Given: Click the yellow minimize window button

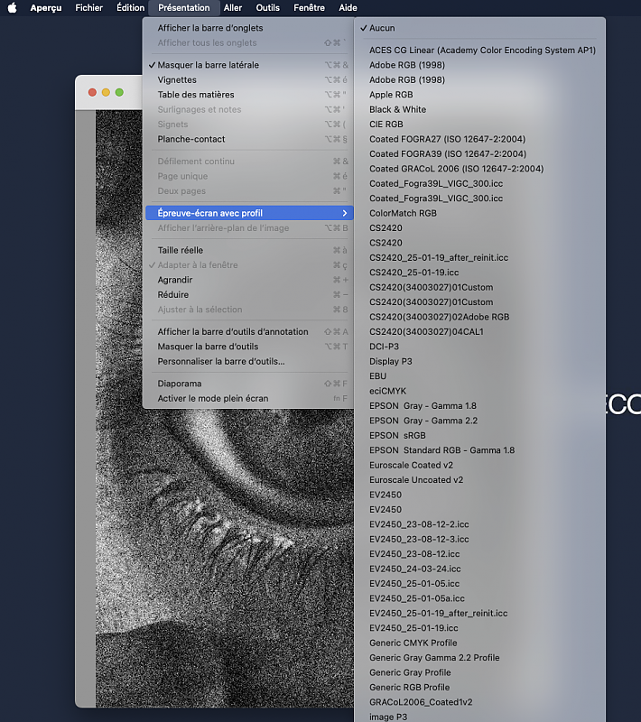Looking at the screenshot, I should pyautogui.click(x=106, y=92).
